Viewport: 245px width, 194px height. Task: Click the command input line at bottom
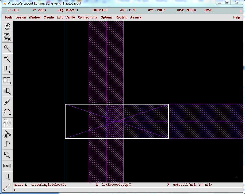click(128, 190)
